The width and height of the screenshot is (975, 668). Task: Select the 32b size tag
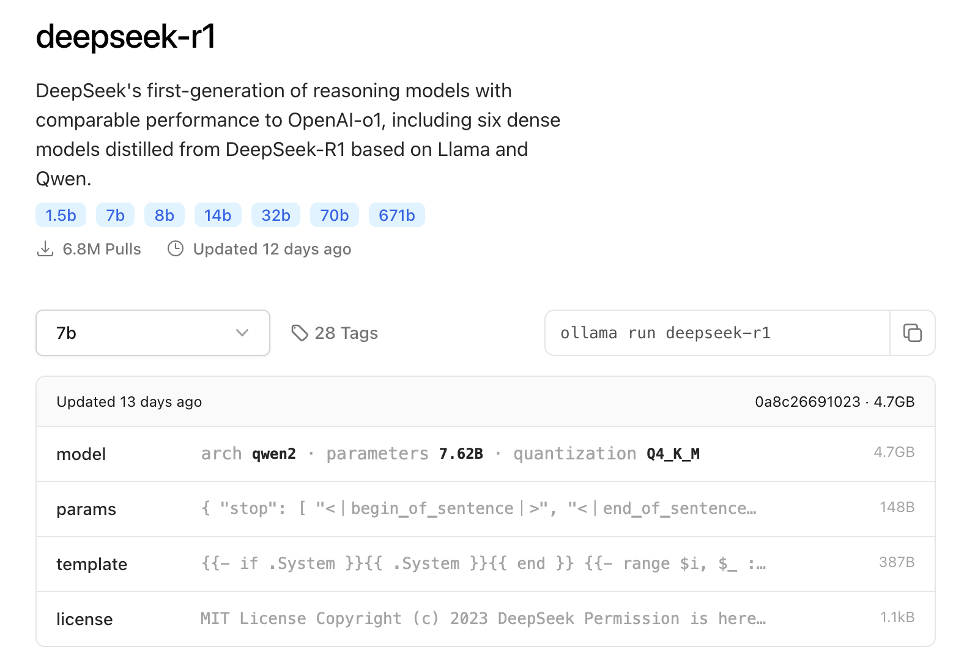[x=276, y=215]
